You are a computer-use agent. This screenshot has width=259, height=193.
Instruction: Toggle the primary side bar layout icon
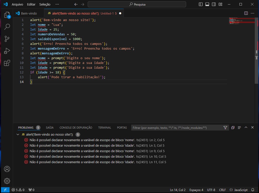pos(201,4)
